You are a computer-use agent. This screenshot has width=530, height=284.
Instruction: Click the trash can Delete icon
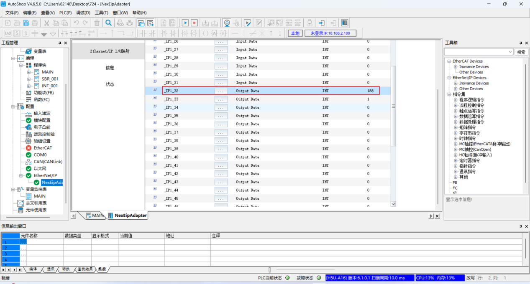97,23
